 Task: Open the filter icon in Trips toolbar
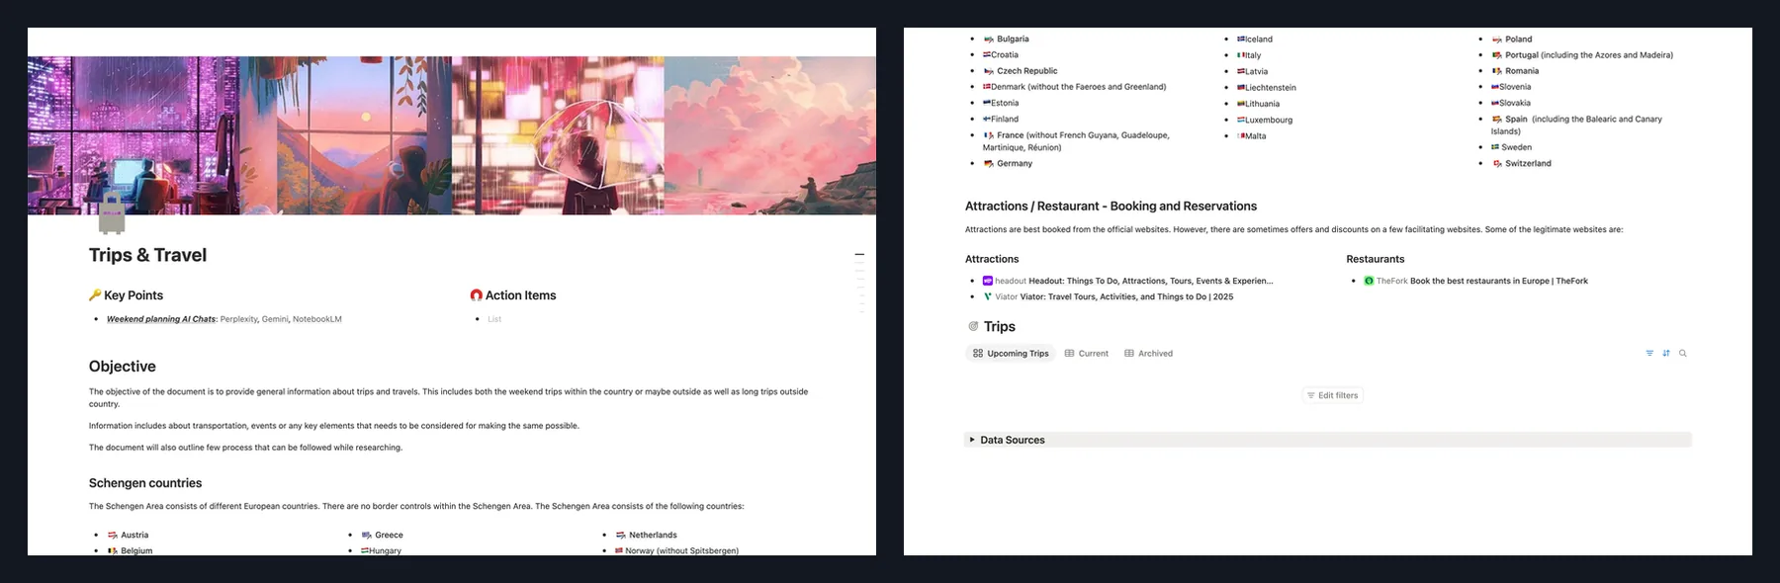(1649, 353)
